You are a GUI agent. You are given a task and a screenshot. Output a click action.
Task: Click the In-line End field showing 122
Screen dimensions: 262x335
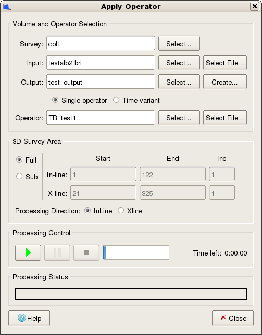click(172, 175)
